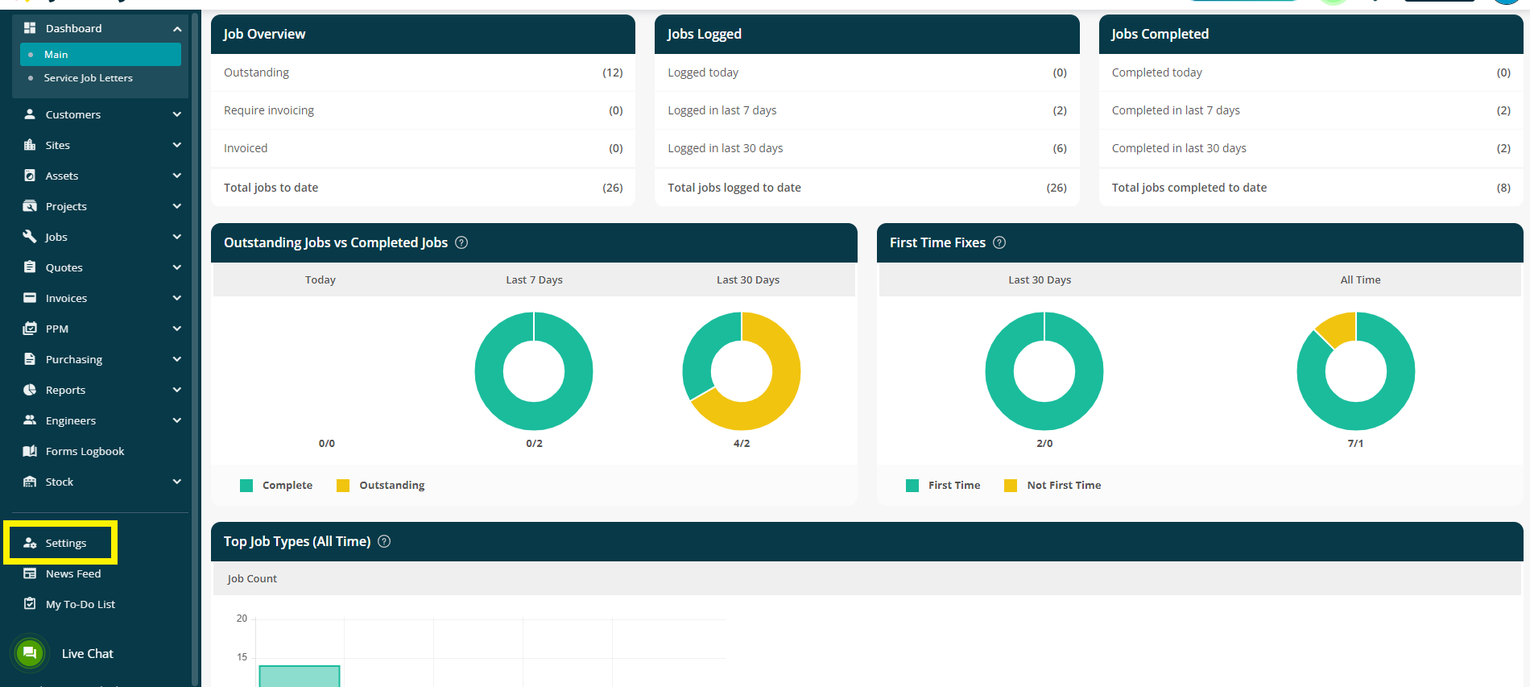Click the Require invoicing row

coord(423,110)
